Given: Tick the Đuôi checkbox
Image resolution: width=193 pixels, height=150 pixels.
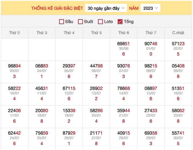Looking at the screenshot, I should click(x=80, y=22).
